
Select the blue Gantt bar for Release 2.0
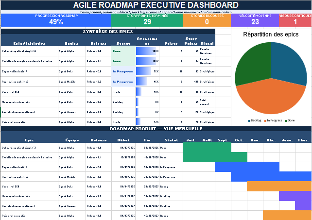[247, 167]
